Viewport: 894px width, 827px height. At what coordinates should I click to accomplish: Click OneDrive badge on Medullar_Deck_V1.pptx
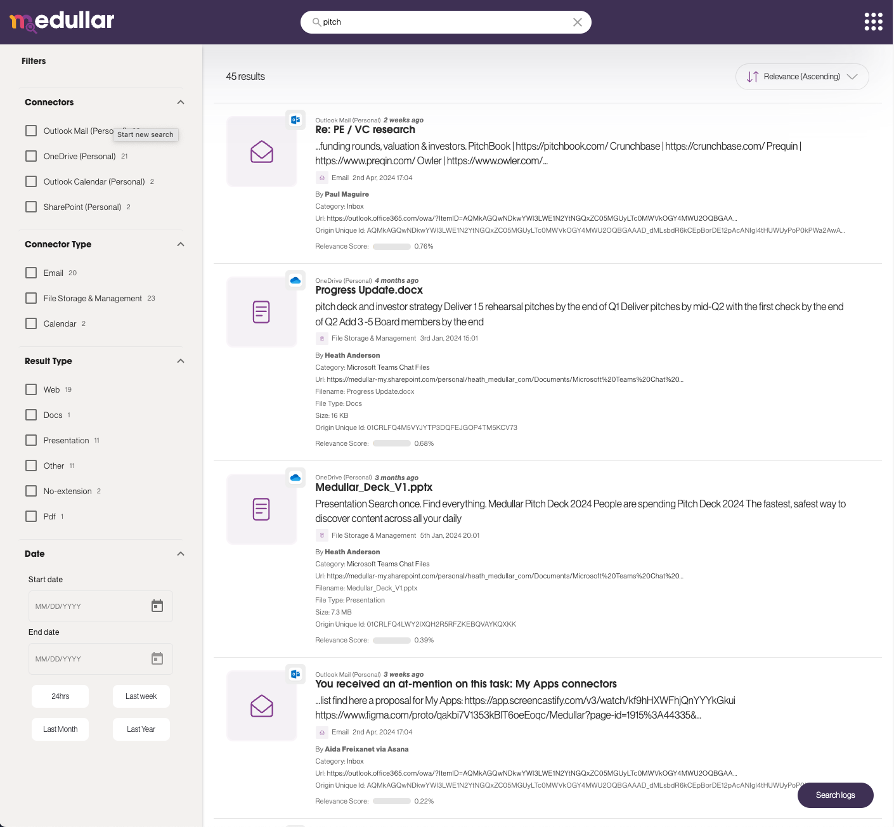tap(295, 478)
